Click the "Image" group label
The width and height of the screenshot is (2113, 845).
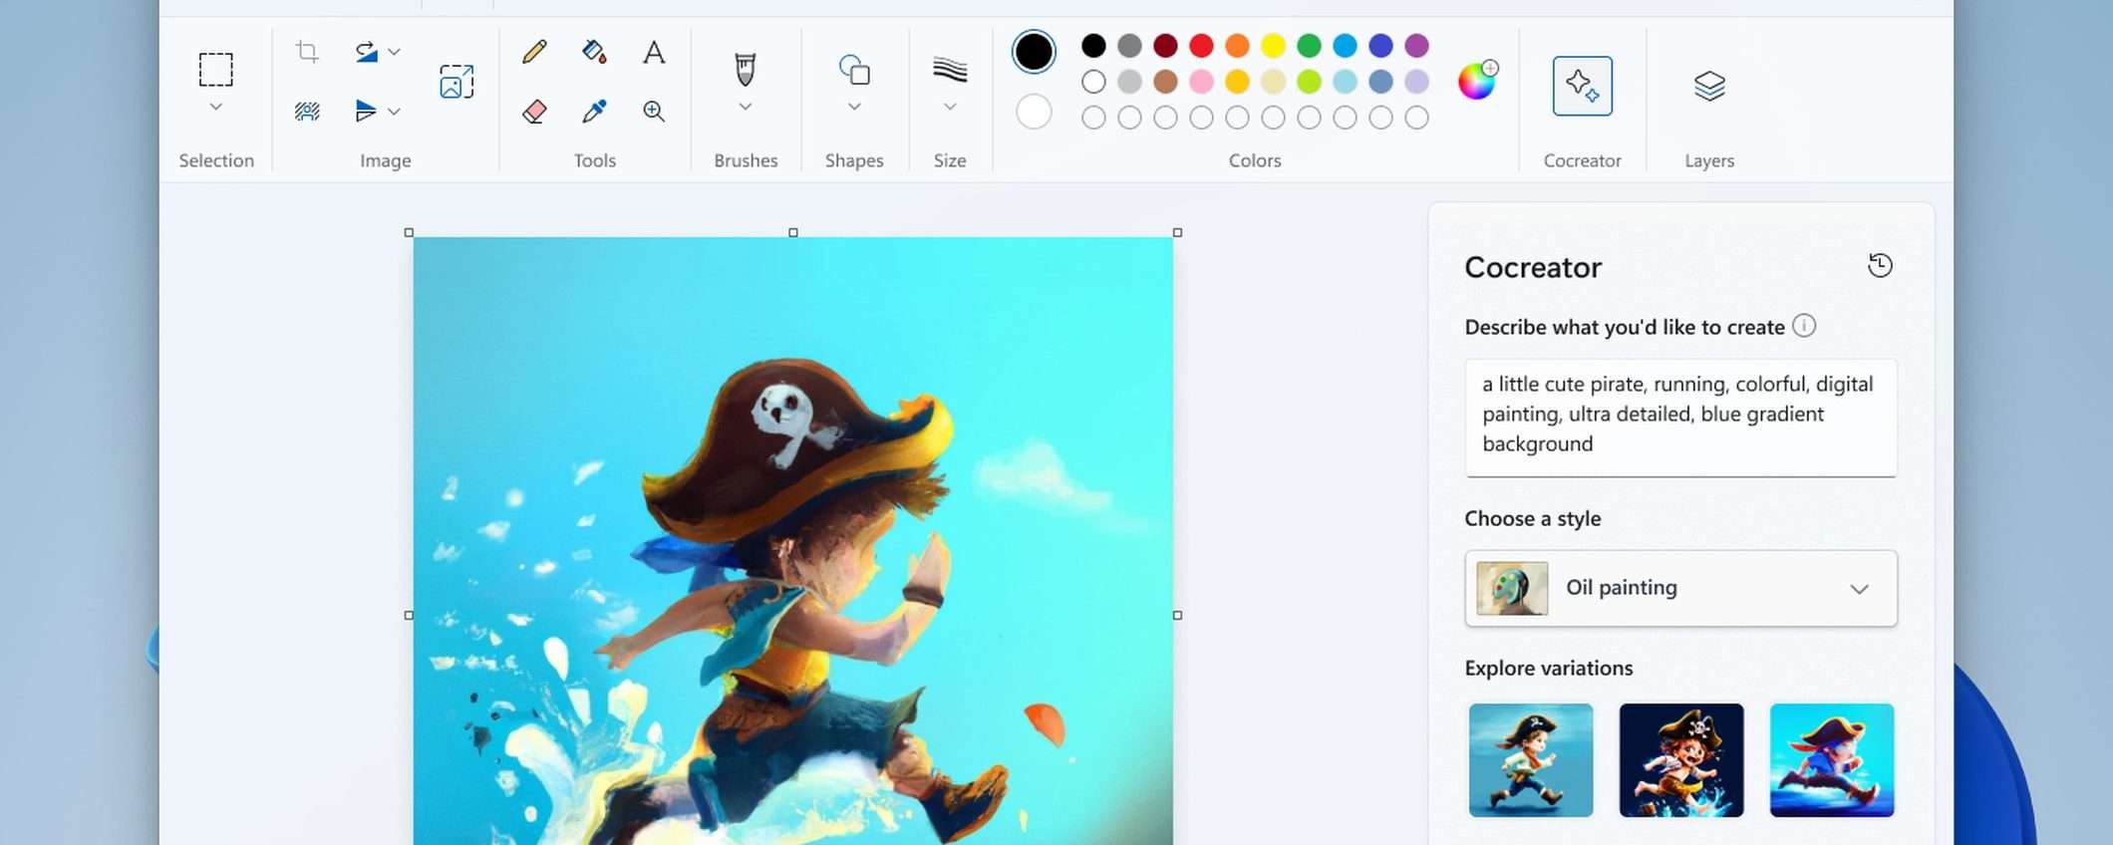pyautogui.click(x=386, y=160)
